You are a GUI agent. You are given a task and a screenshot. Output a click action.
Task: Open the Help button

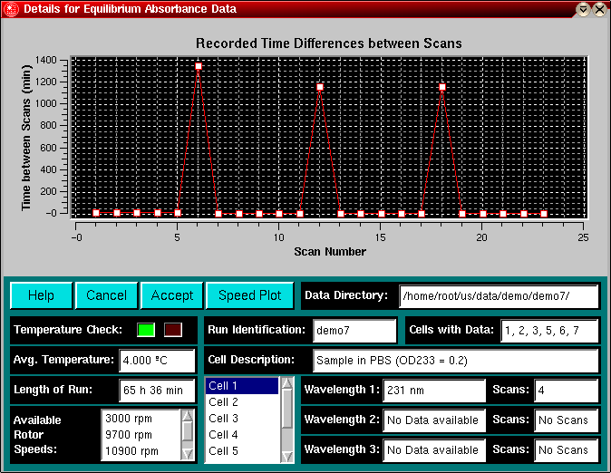(x=42, y=295)
